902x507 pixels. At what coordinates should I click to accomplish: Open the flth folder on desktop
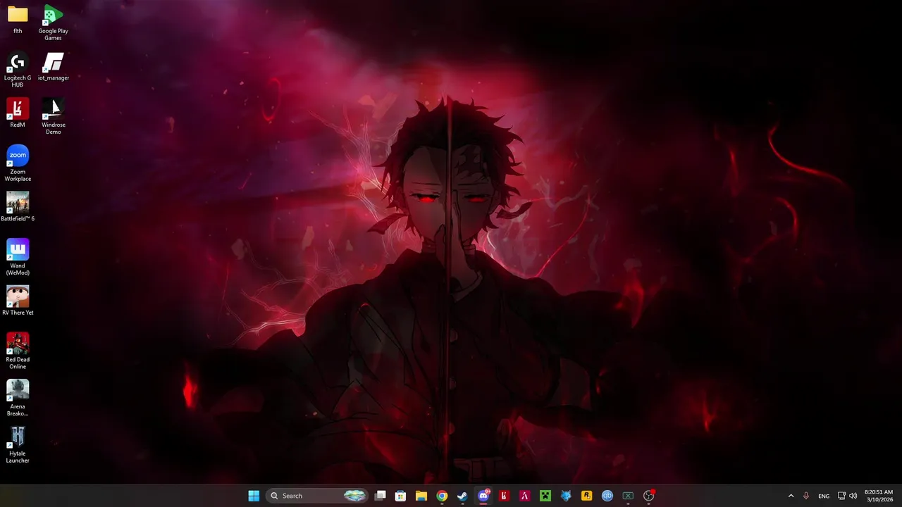[x=18, y=20]
